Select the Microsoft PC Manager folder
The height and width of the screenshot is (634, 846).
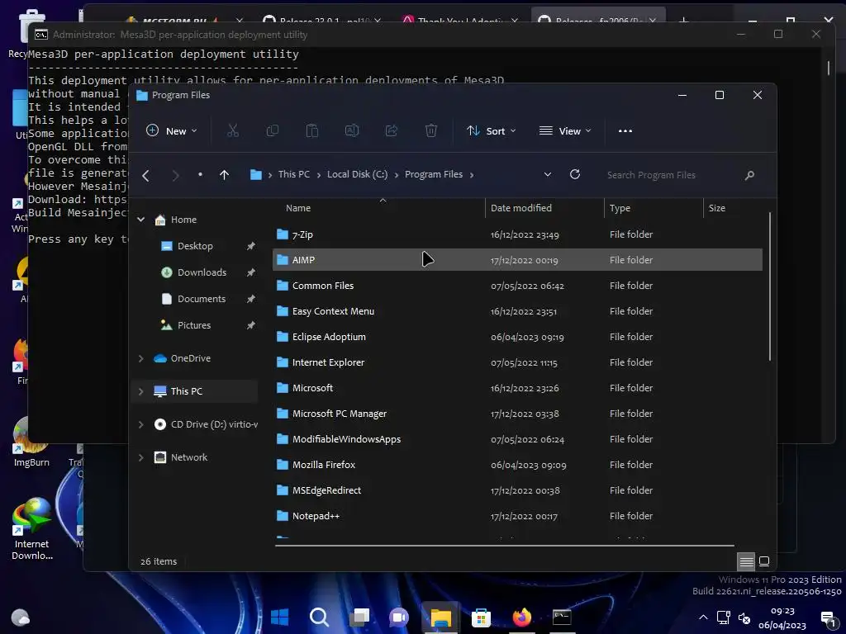(517, 414)
